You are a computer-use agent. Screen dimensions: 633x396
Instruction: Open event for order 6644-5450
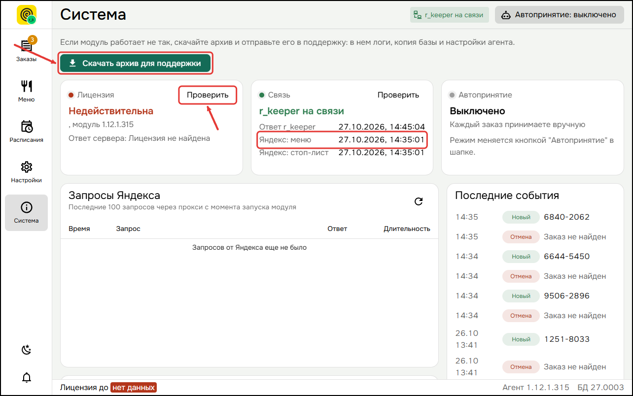click(x=566, y=256)
